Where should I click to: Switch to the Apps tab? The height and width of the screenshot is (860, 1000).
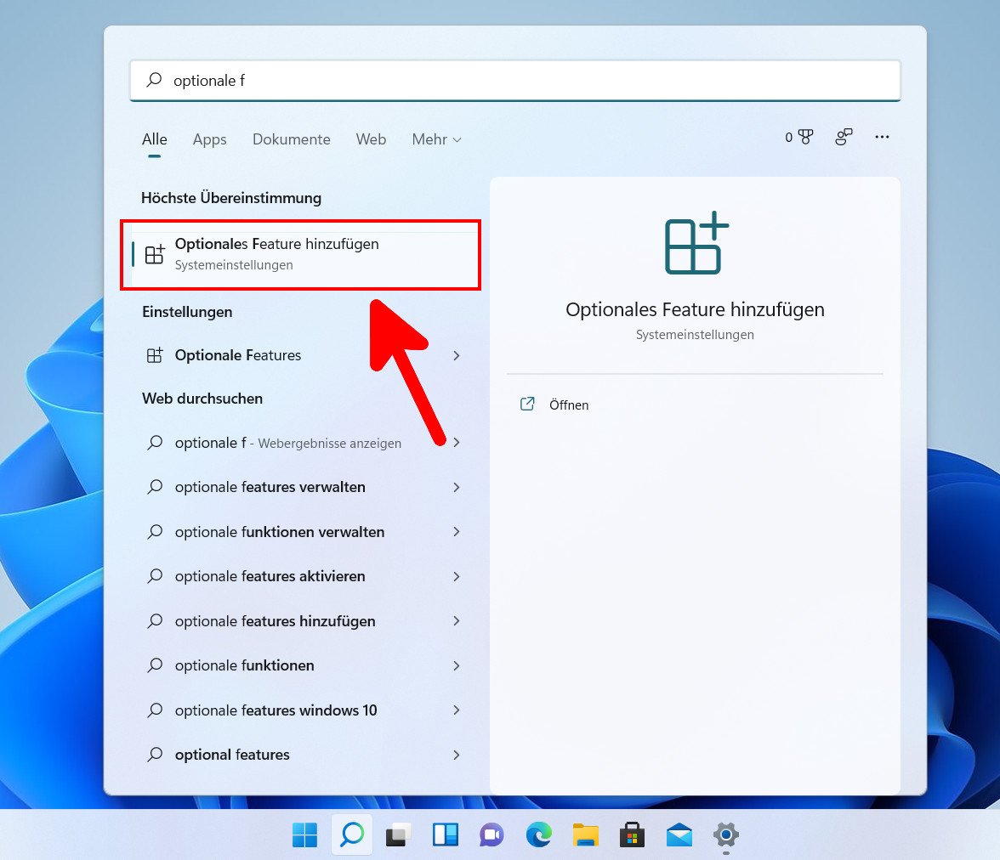209,139
